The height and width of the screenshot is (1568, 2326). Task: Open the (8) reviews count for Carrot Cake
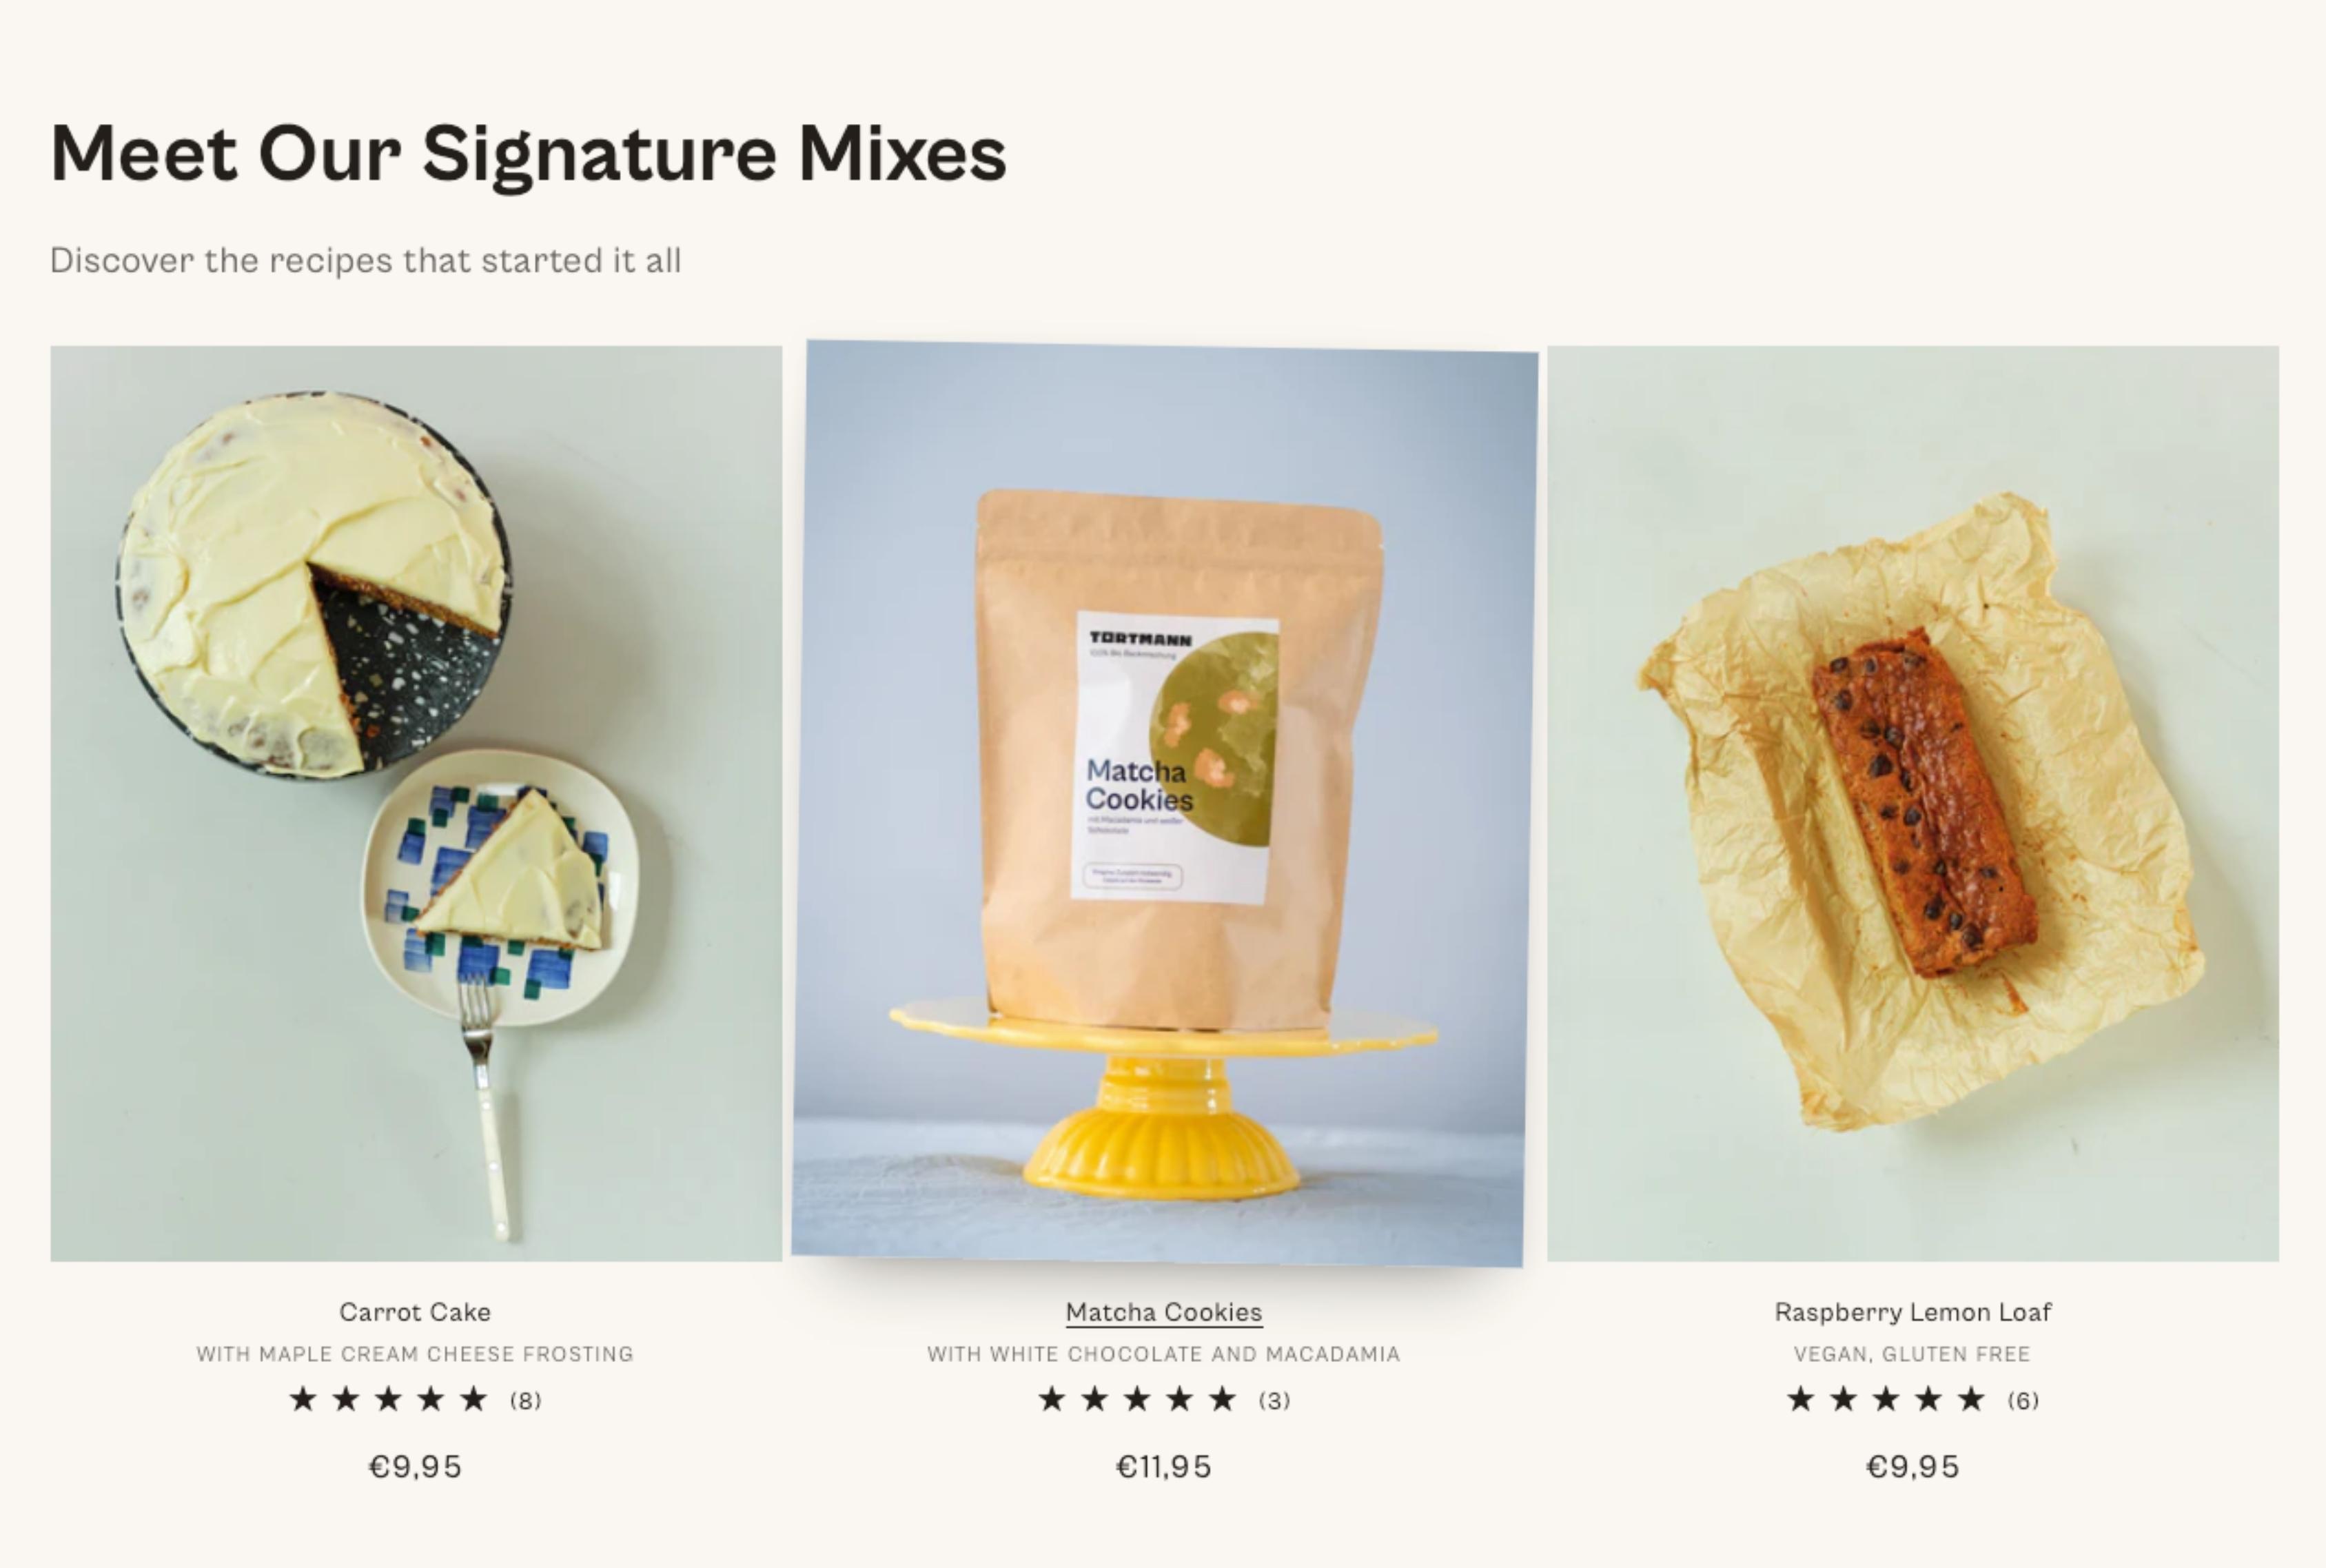pos(526,1400)
